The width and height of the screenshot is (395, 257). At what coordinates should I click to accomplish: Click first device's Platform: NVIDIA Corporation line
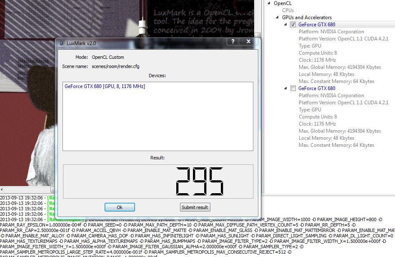(332, 32)
